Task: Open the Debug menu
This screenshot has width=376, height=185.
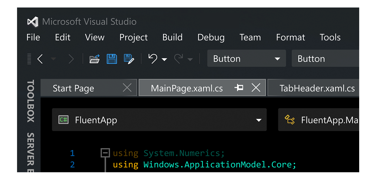Action: pyautogui.click(x=211, y=38)
